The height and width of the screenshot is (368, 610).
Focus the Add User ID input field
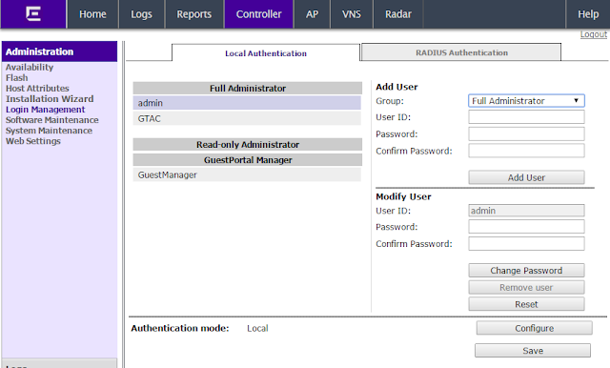526,117
